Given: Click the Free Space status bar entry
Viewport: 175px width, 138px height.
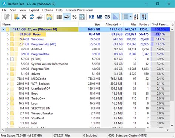Looking at the screenshot, I should [x=21, y=135].
